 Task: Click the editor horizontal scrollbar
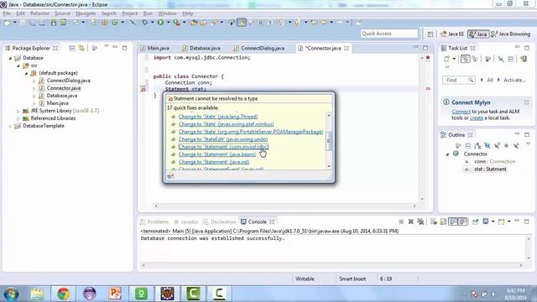tap(285, 206)
